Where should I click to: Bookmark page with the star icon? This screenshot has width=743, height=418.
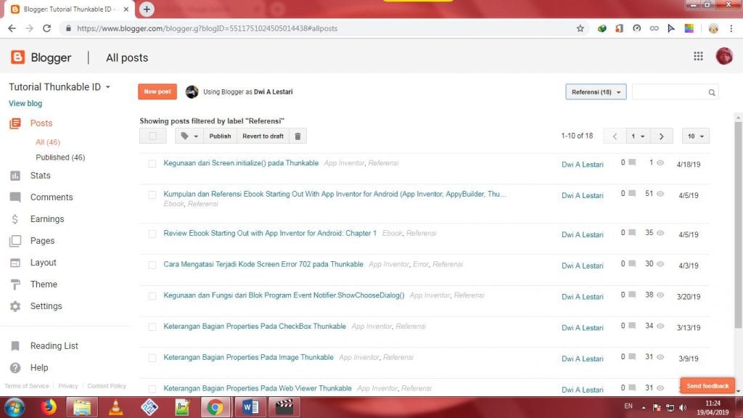click(x=580, y=28)
